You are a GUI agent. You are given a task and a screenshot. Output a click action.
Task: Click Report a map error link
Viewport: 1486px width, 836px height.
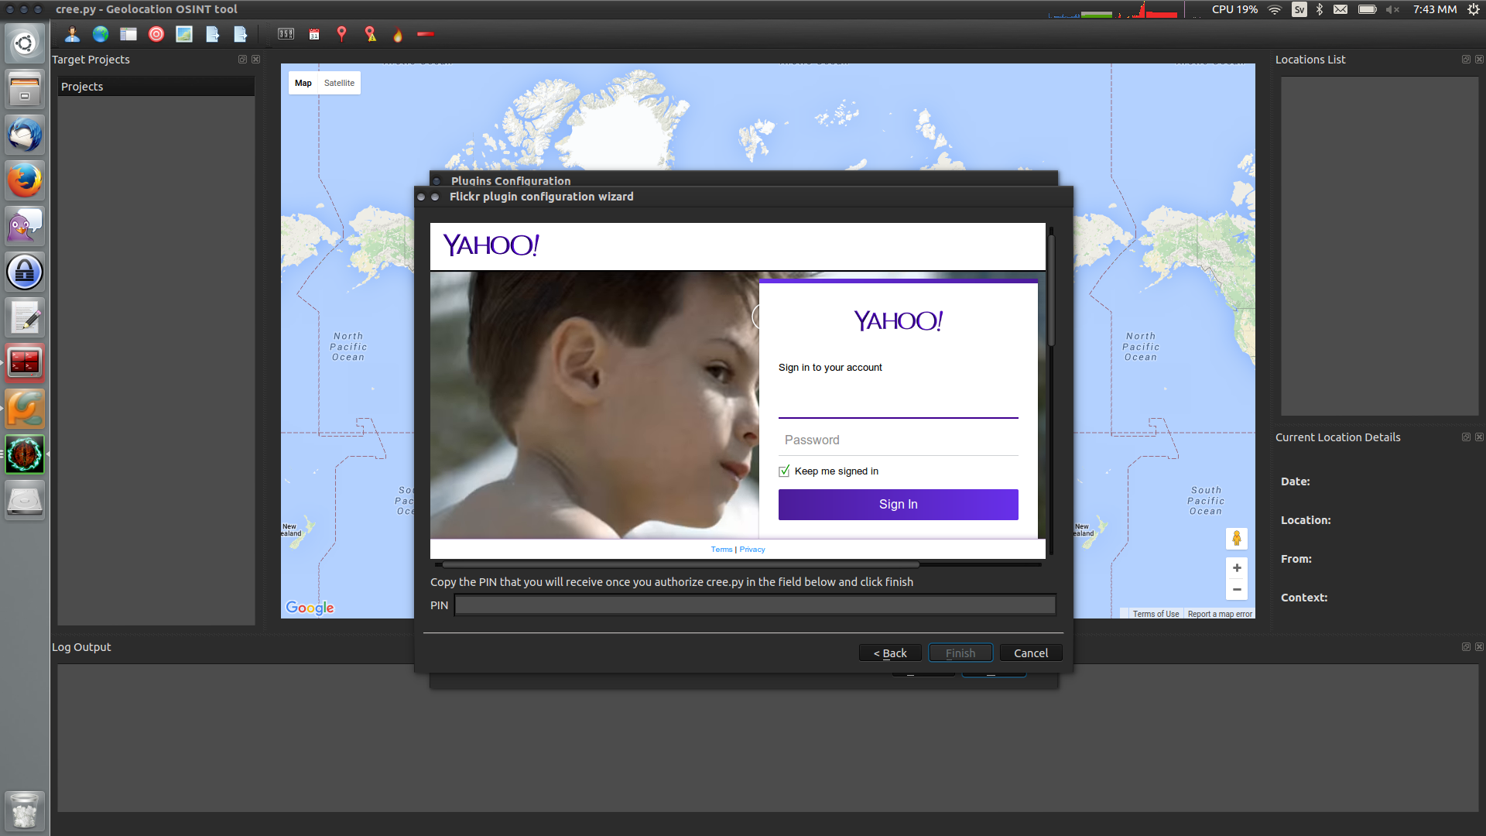point(1220,614)
